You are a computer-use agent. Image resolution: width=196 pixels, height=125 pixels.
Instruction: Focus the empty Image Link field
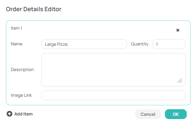click(114, 95)
